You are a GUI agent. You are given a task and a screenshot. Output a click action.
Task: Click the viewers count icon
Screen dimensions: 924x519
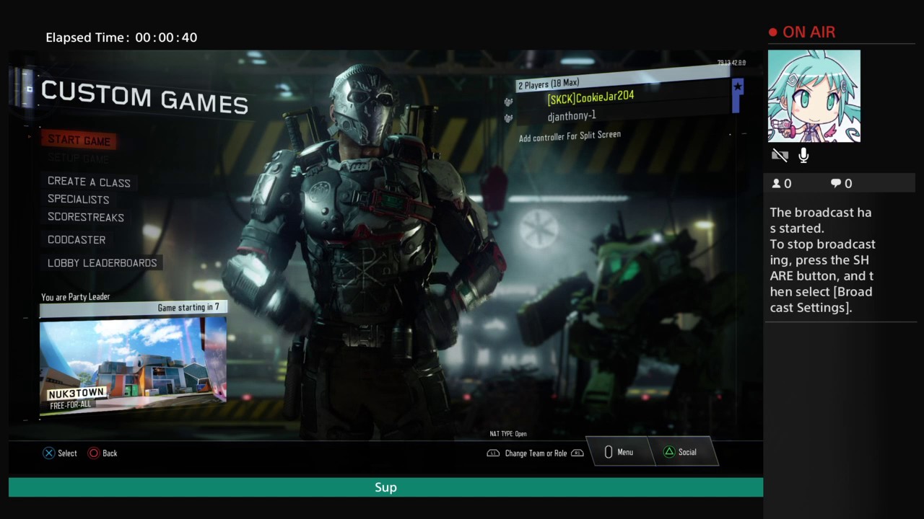click(x=777, y=184)
